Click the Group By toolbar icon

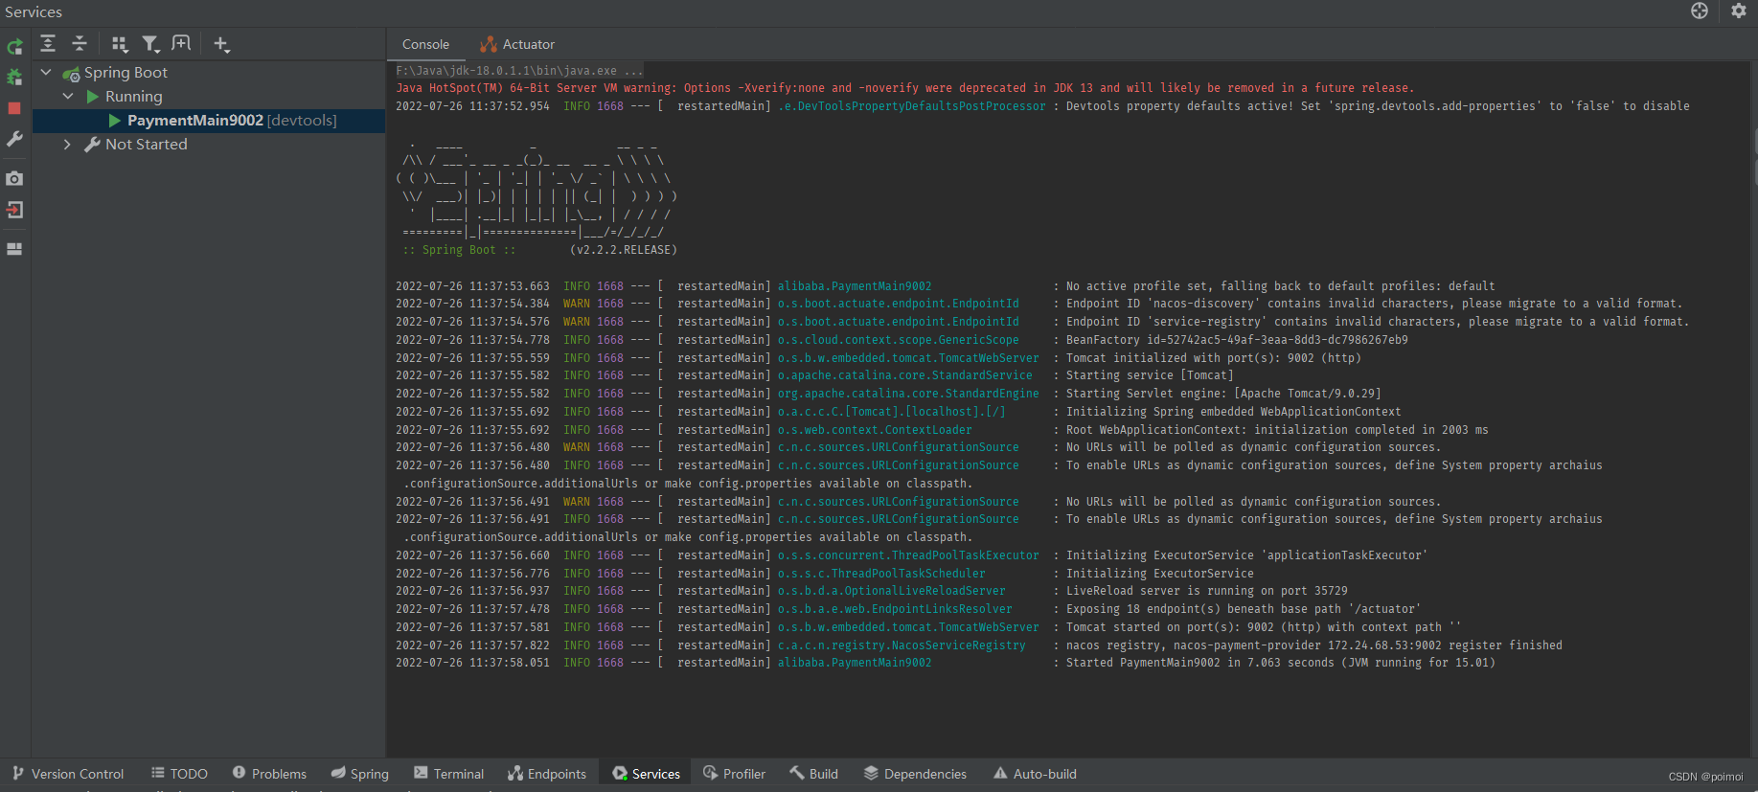[120, 44]
